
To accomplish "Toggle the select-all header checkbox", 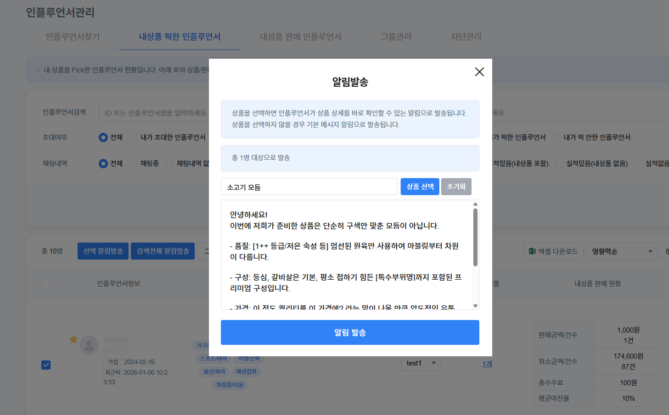I will [x=46, y=284].
